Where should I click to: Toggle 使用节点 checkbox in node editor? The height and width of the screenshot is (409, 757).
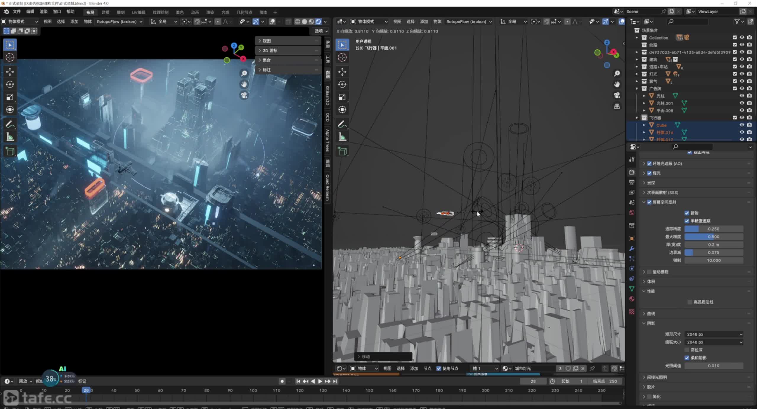coord(439,369)
